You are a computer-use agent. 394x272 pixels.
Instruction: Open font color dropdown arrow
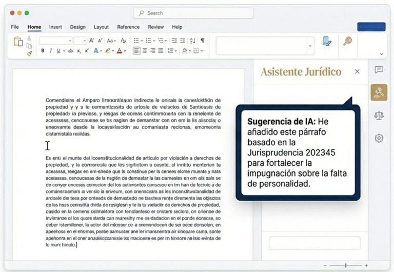[x=125, y=51]
